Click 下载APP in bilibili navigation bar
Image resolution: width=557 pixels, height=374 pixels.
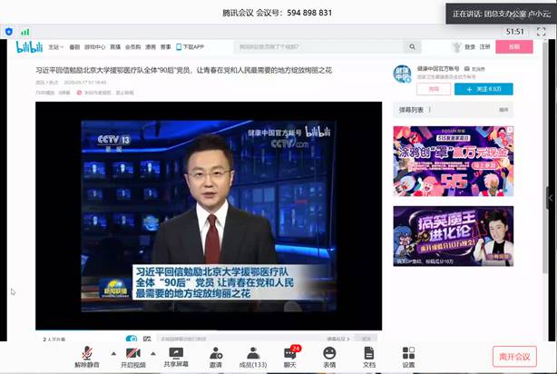pos(191,46)
